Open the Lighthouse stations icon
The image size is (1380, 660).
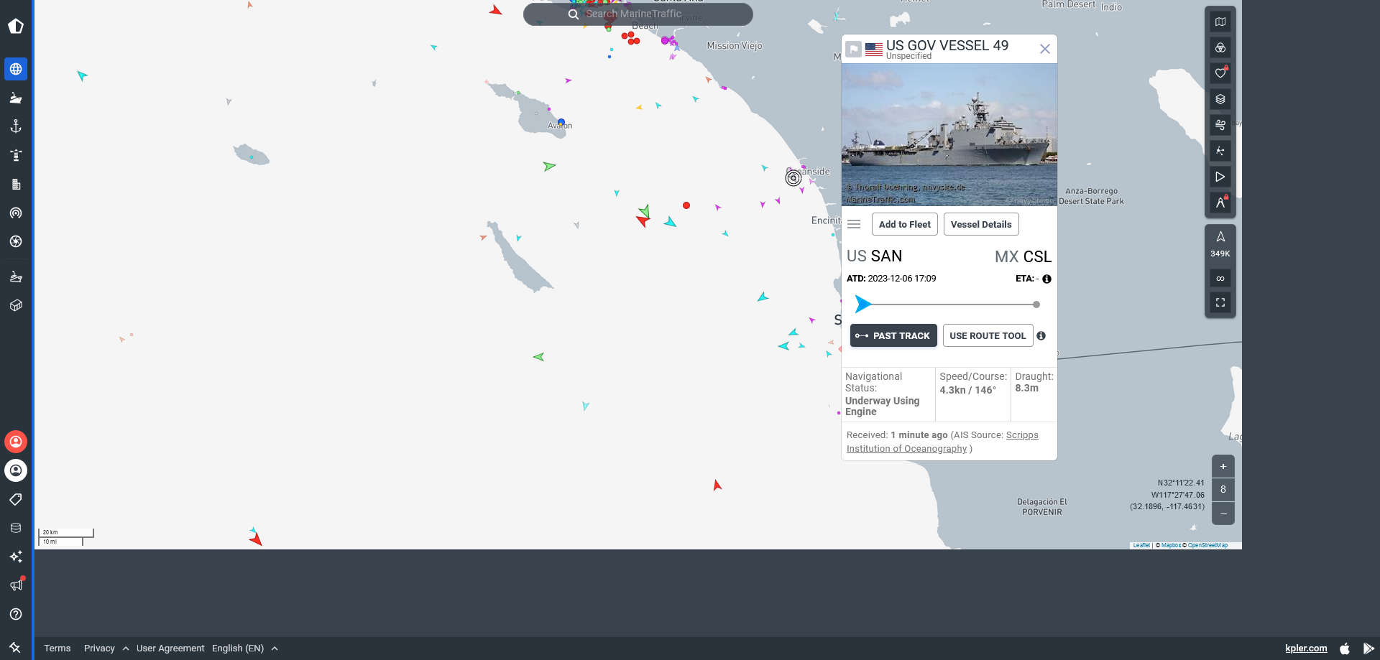[16, 155]
